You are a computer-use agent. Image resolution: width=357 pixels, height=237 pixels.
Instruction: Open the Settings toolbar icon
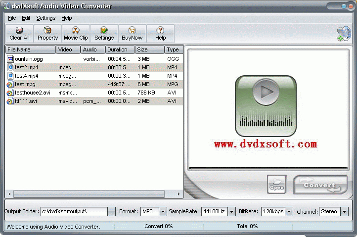[104, 30]
